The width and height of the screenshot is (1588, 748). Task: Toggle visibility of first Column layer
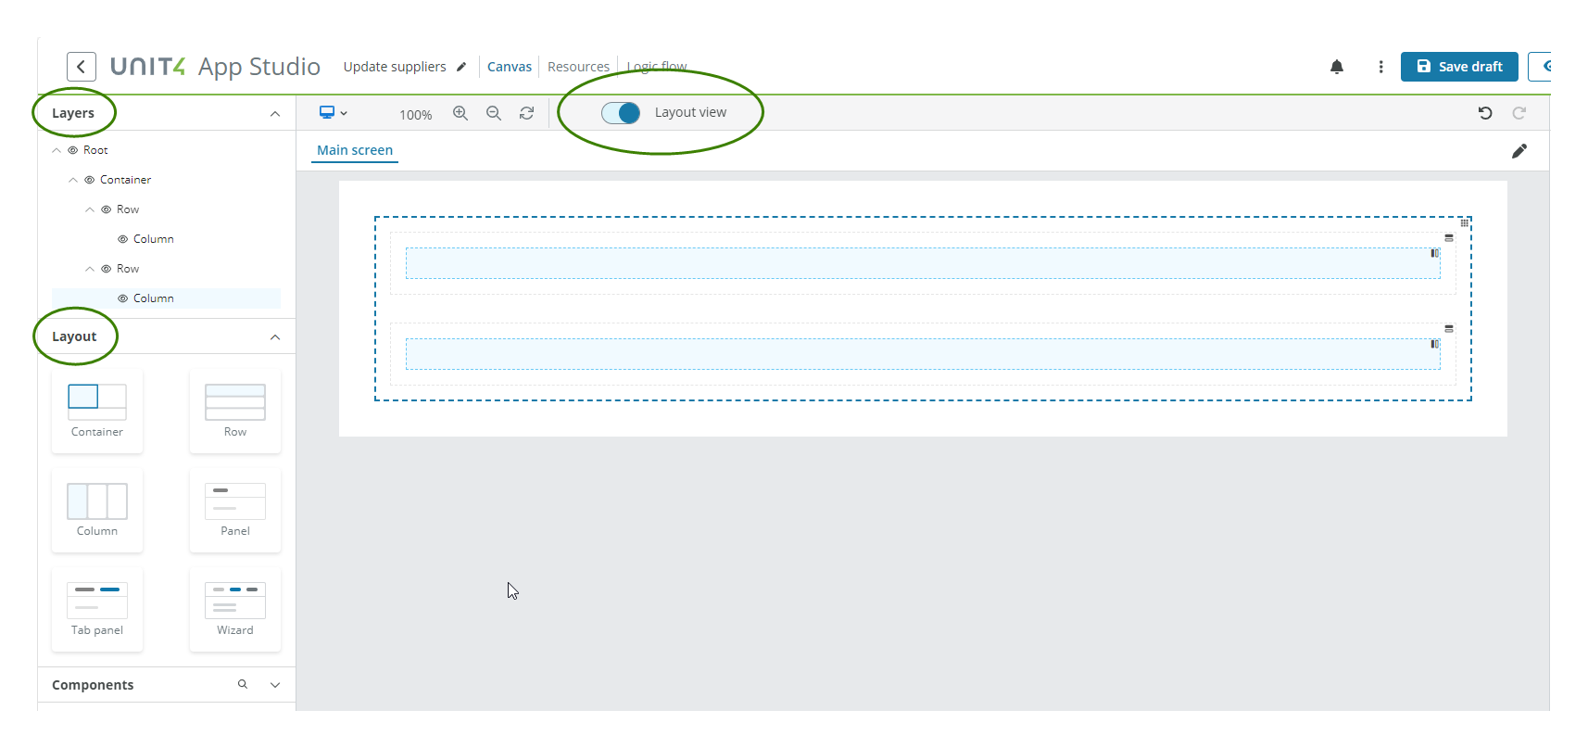[123, 239]
